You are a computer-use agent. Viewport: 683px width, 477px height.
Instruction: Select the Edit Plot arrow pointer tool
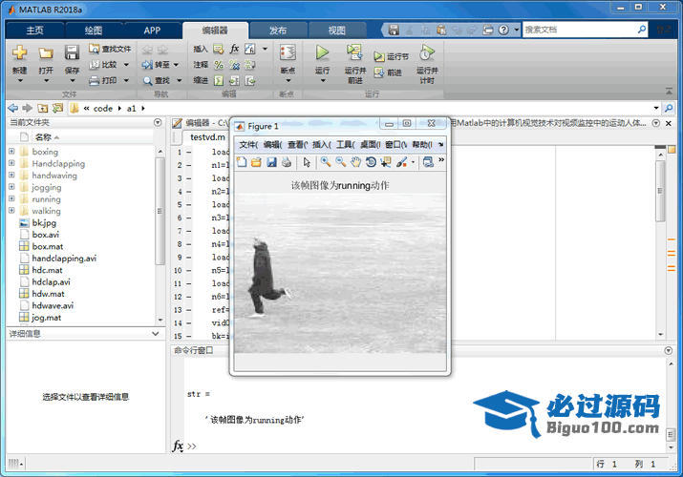(307, 162)
